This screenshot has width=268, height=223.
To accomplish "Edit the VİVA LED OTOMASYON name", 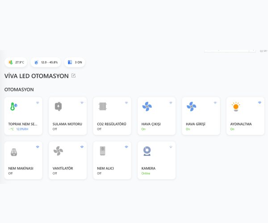I will click(x=74, y=75).
